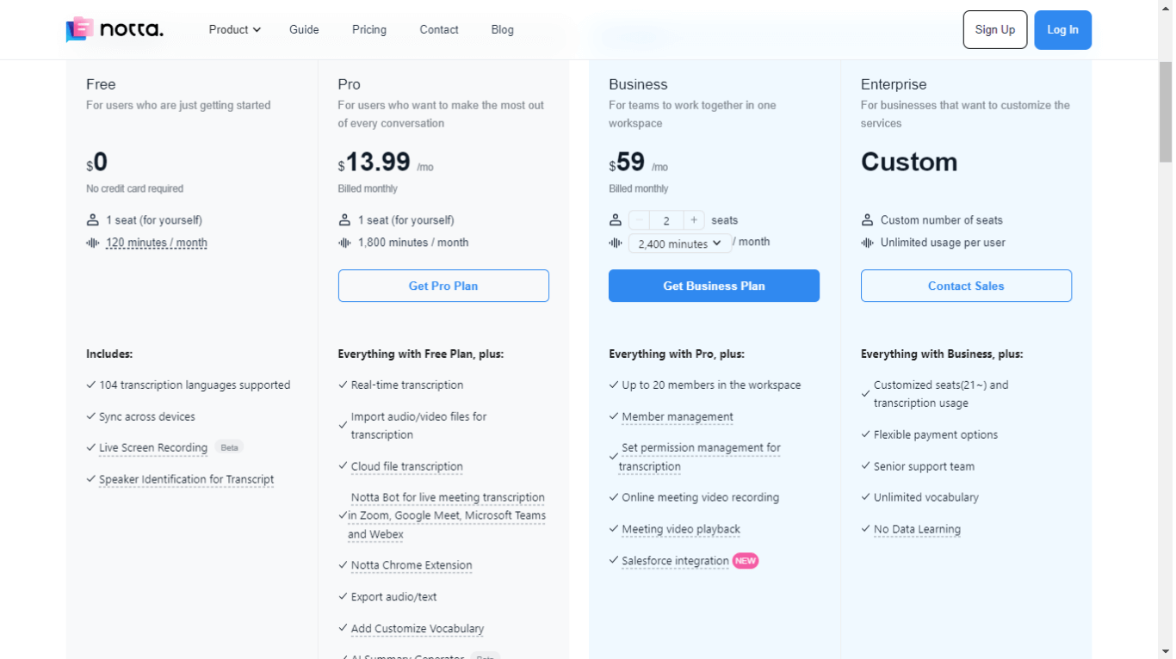Click the page vertical scrollbar thumb

pos(1166,112)
